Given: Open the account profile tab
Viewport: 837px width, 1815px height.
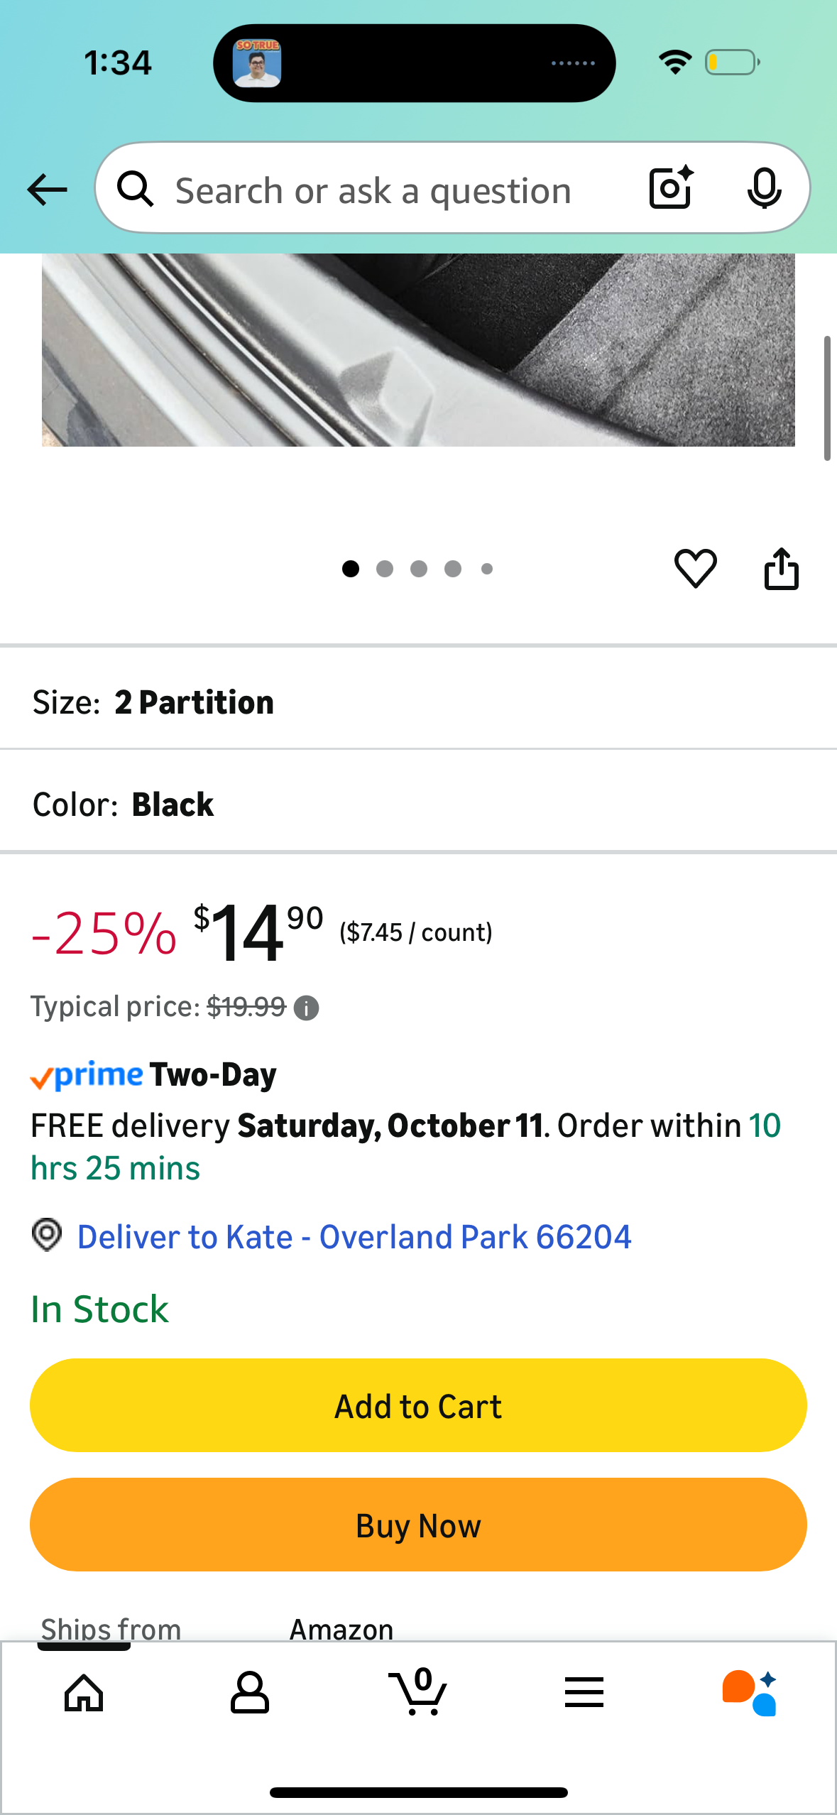Looking at the screenshot, I should click(x=250, y=1693).
